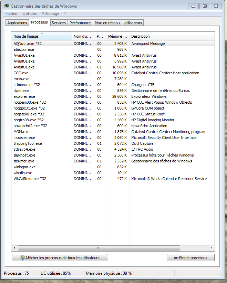This screenshot has width=227, height=283.
Task: Select hpqtra08.exe *32 process
Action: pyautogui.click(x=113, y=120)
